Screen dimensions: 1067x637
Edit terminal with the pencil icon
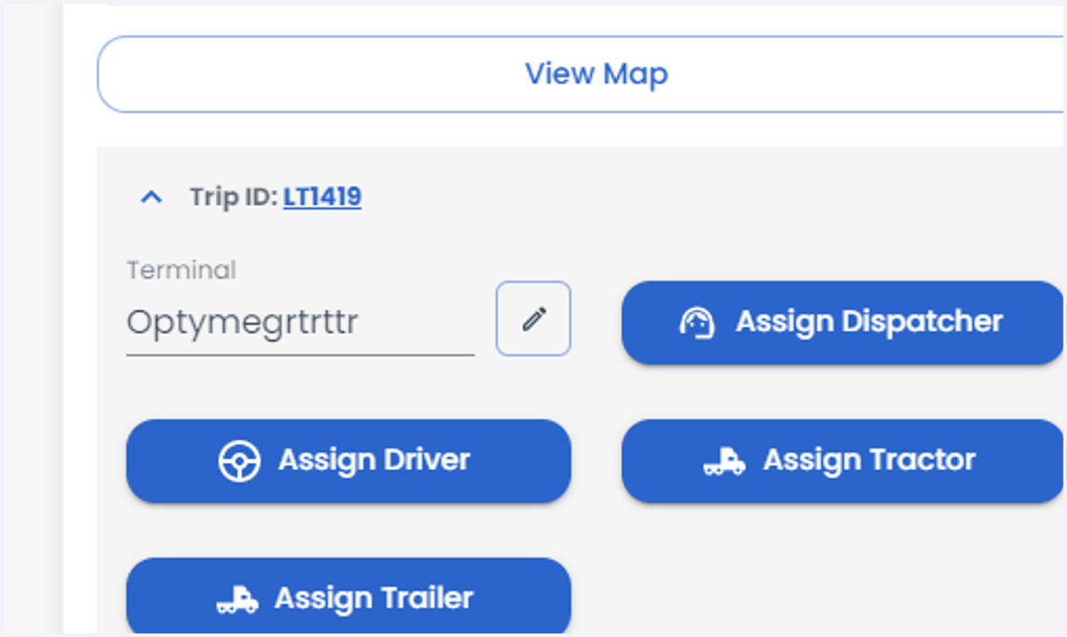click(x=533, y=319)
